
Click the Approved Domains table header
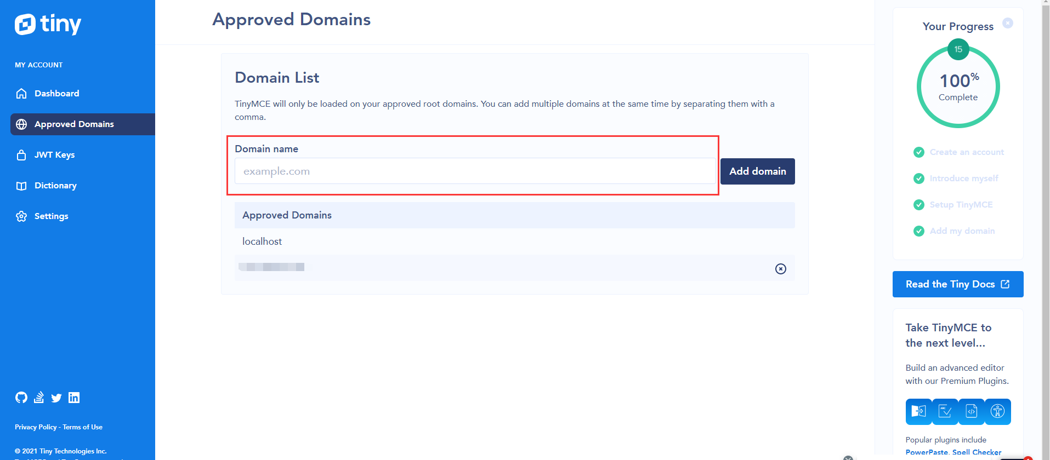(515, 215)
